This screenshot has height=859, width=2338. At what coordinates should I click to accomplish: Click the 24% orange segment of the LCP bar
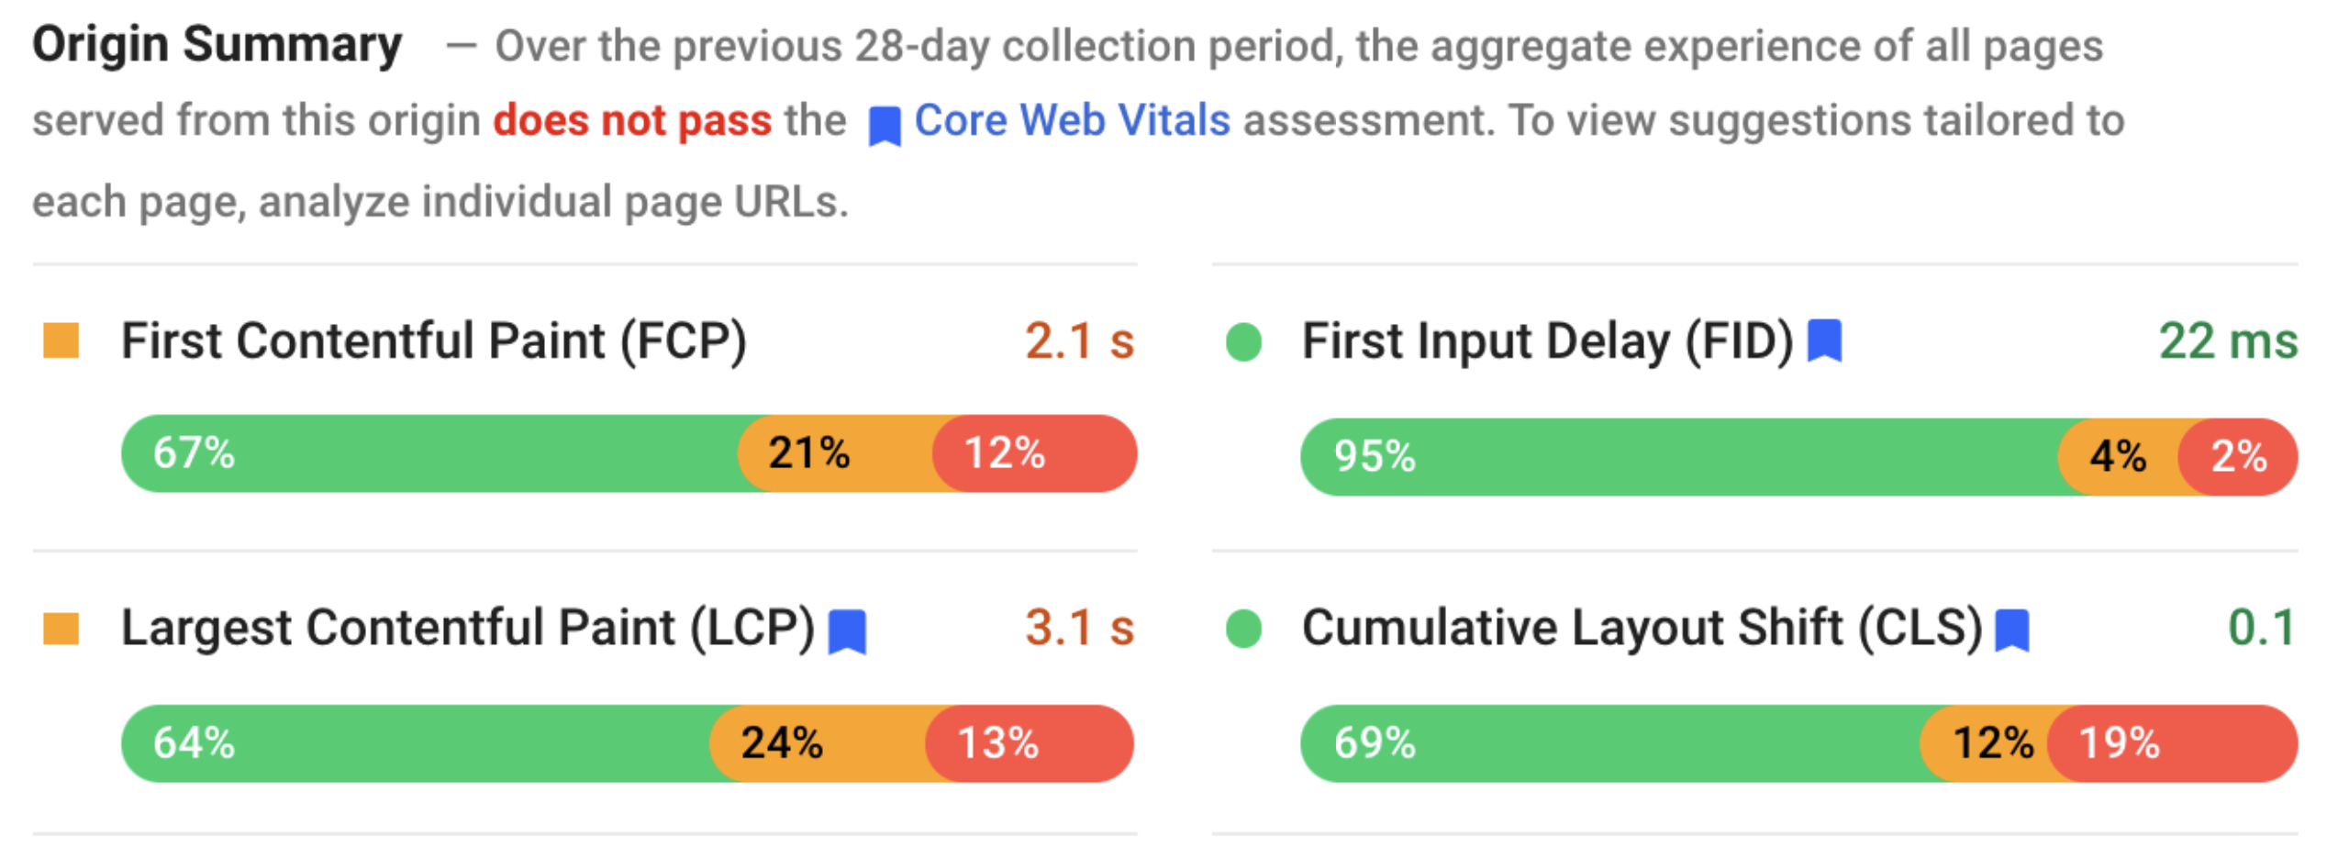(x=818, y=743)
